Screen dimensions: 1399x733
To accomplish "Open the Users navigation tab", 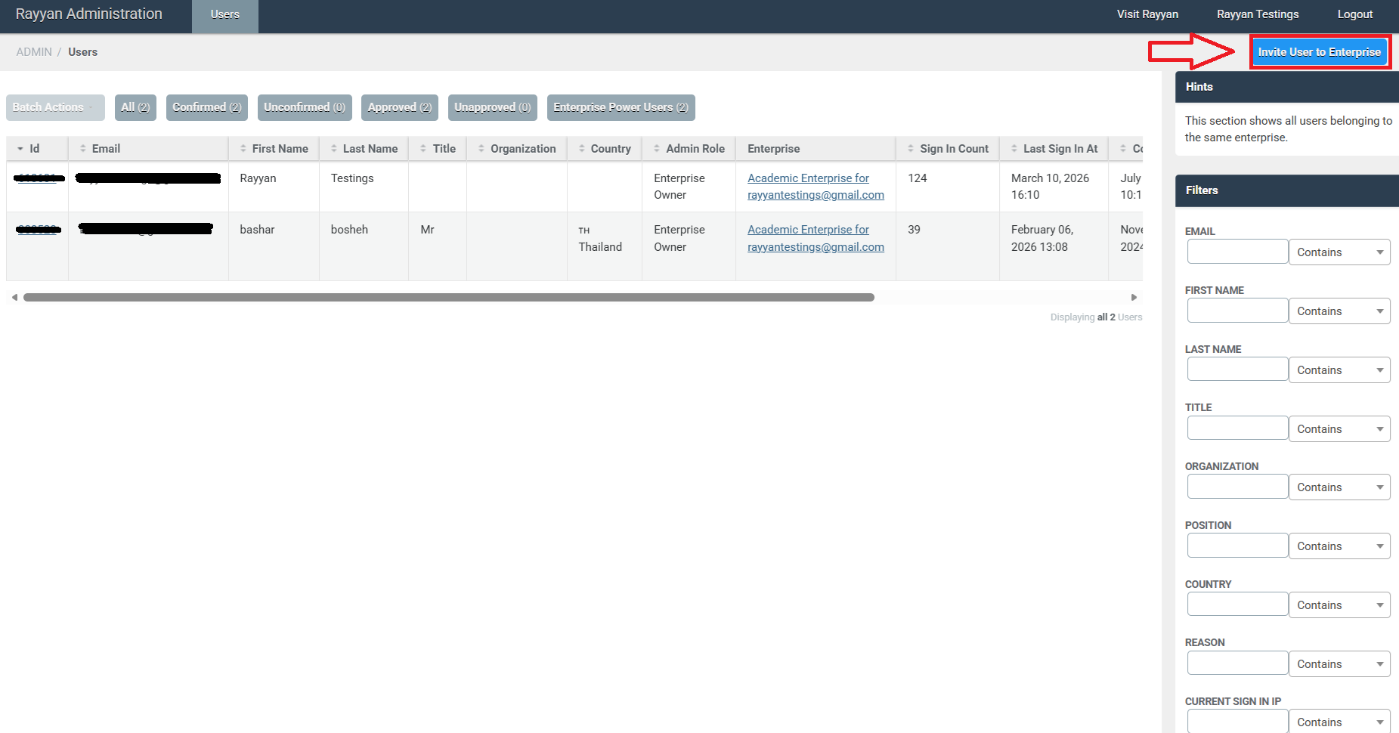I will pos(224,15).
